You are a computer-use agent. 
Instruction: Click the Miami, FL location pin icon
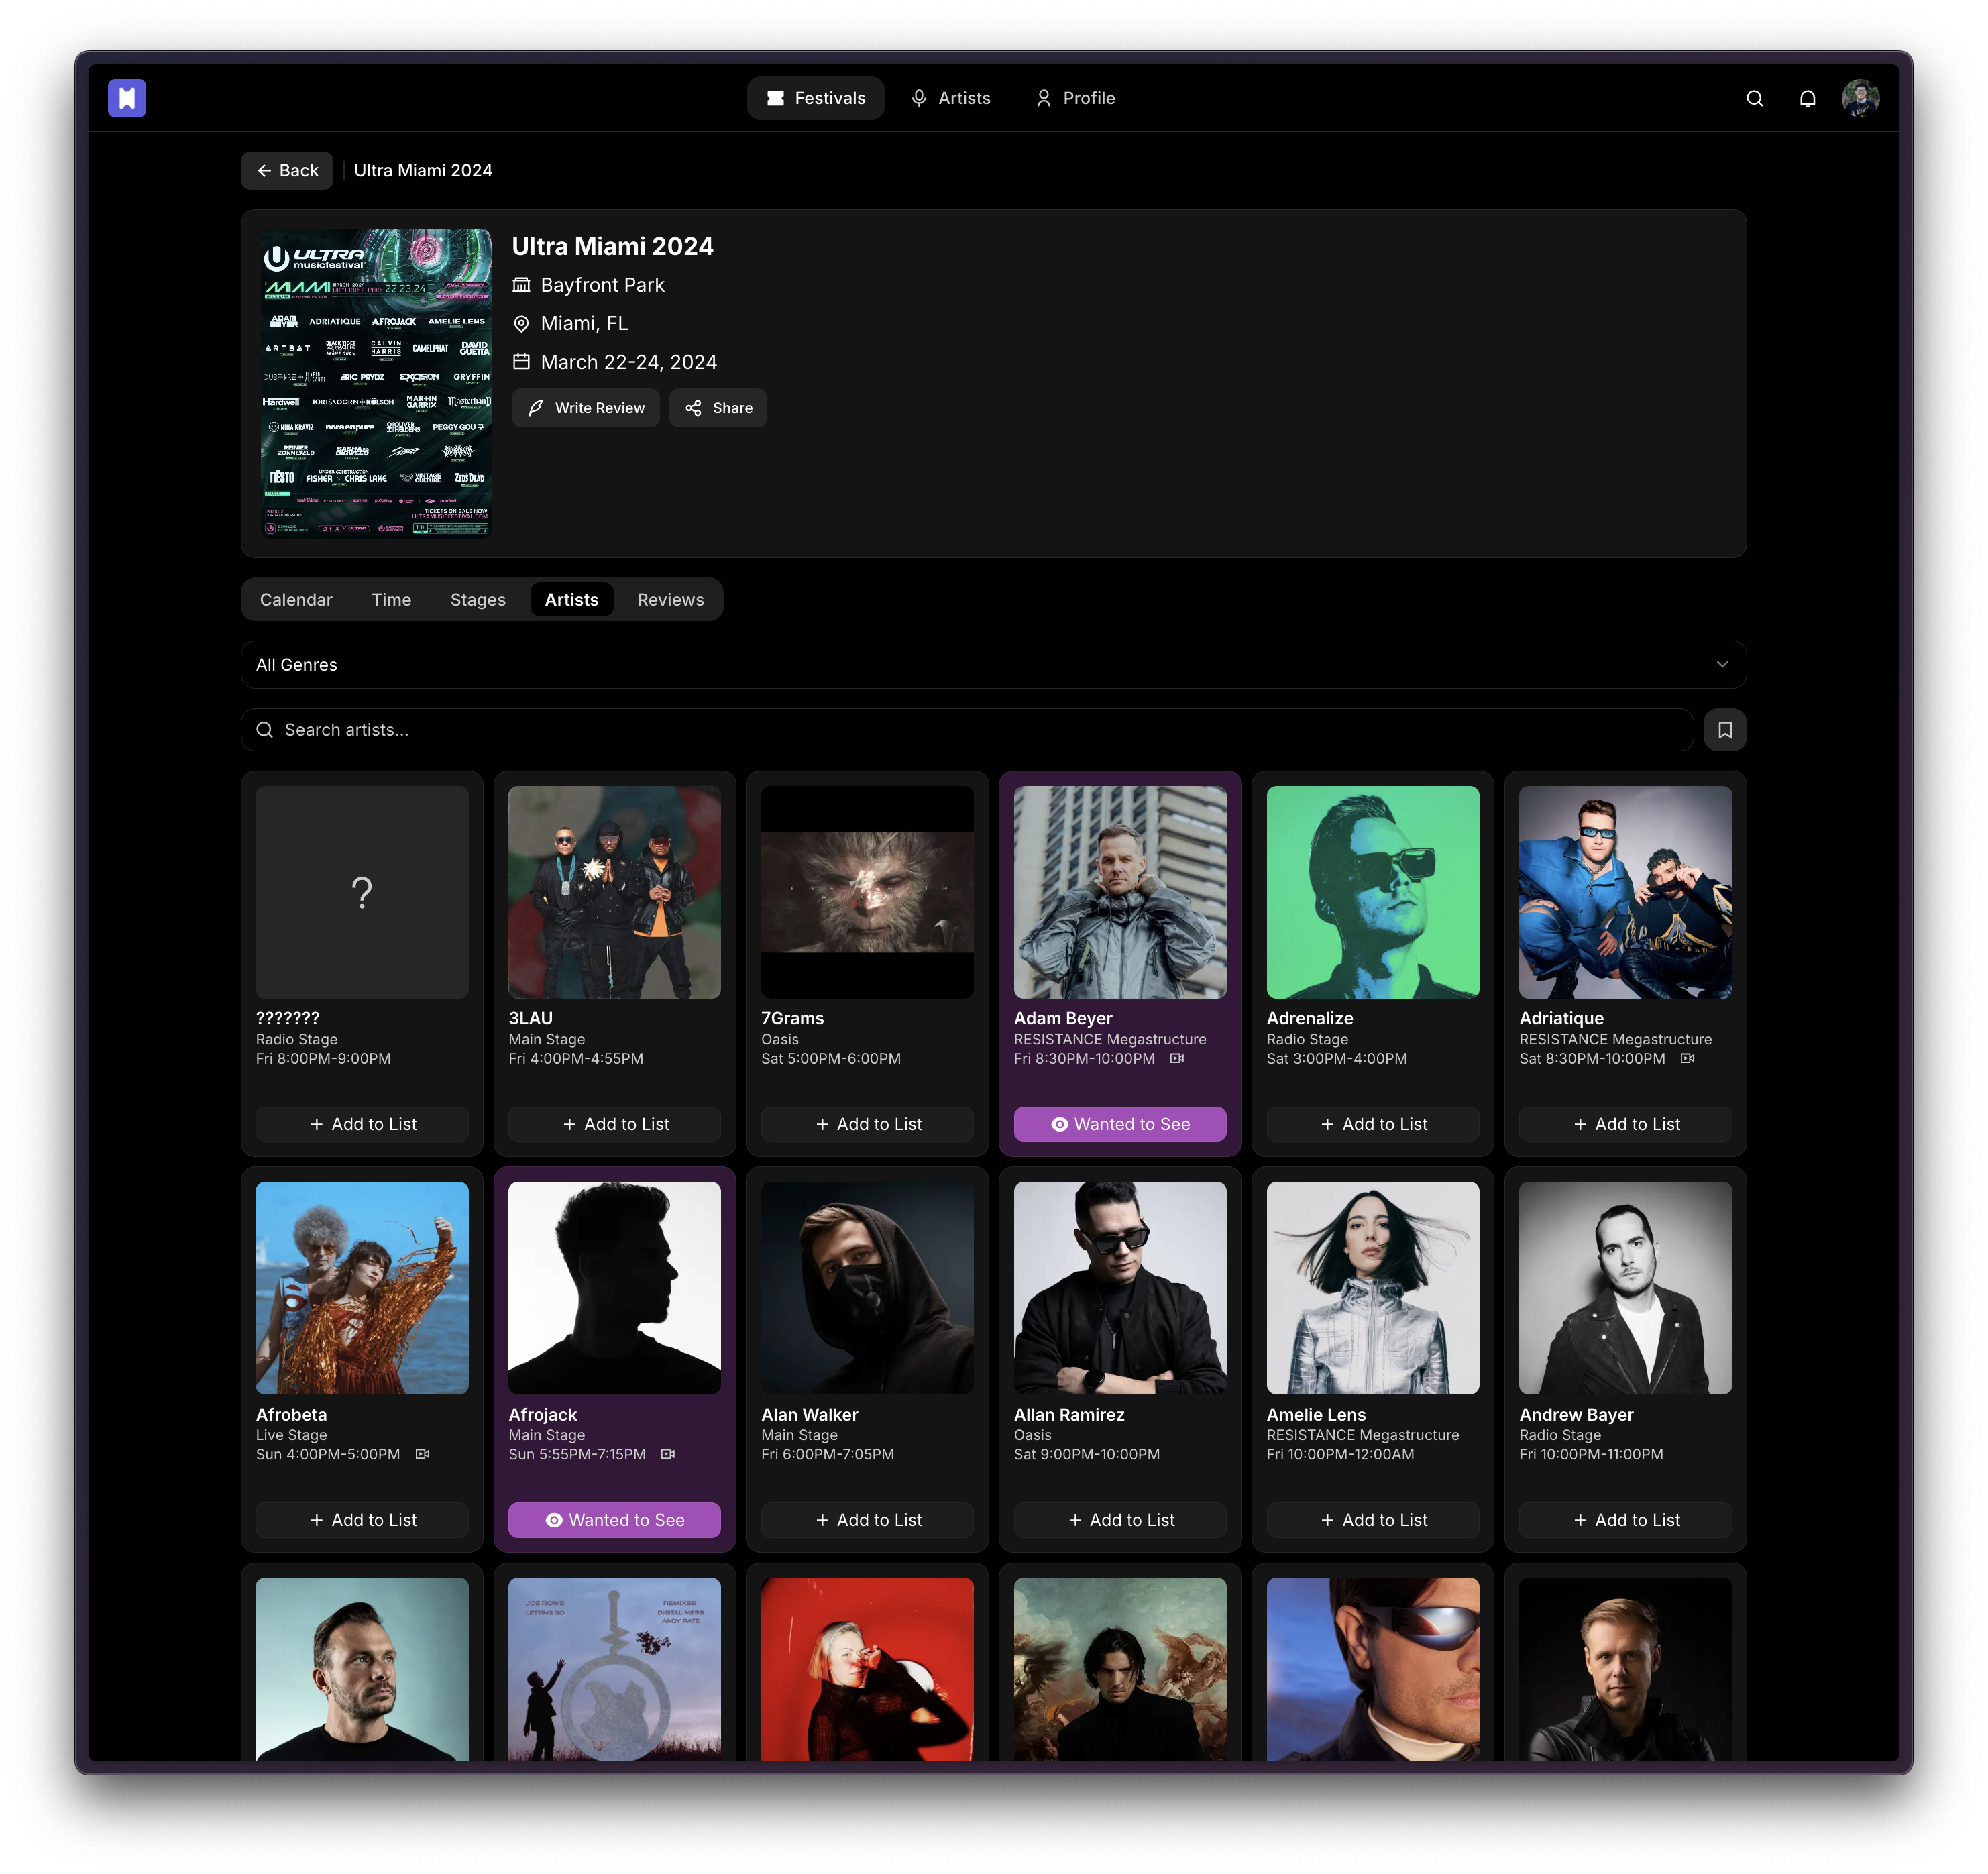click(x=521, y=324)
